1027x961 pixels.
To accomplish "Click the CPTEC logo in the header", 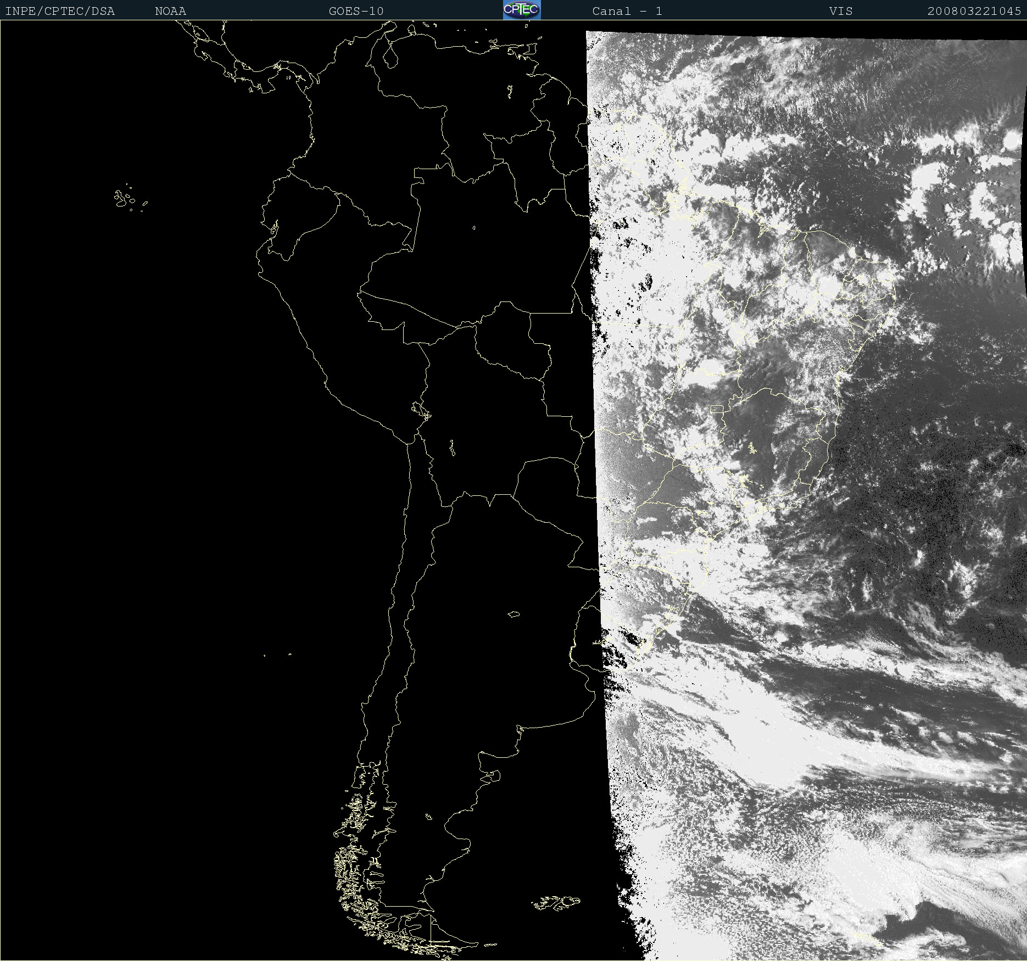I will [522, 10].
